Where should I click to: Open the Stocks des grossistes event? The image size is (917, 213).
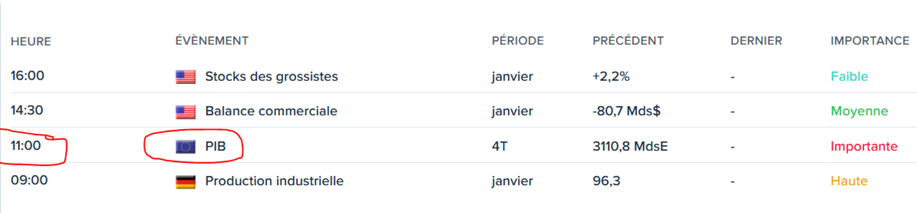click(271, 77)
